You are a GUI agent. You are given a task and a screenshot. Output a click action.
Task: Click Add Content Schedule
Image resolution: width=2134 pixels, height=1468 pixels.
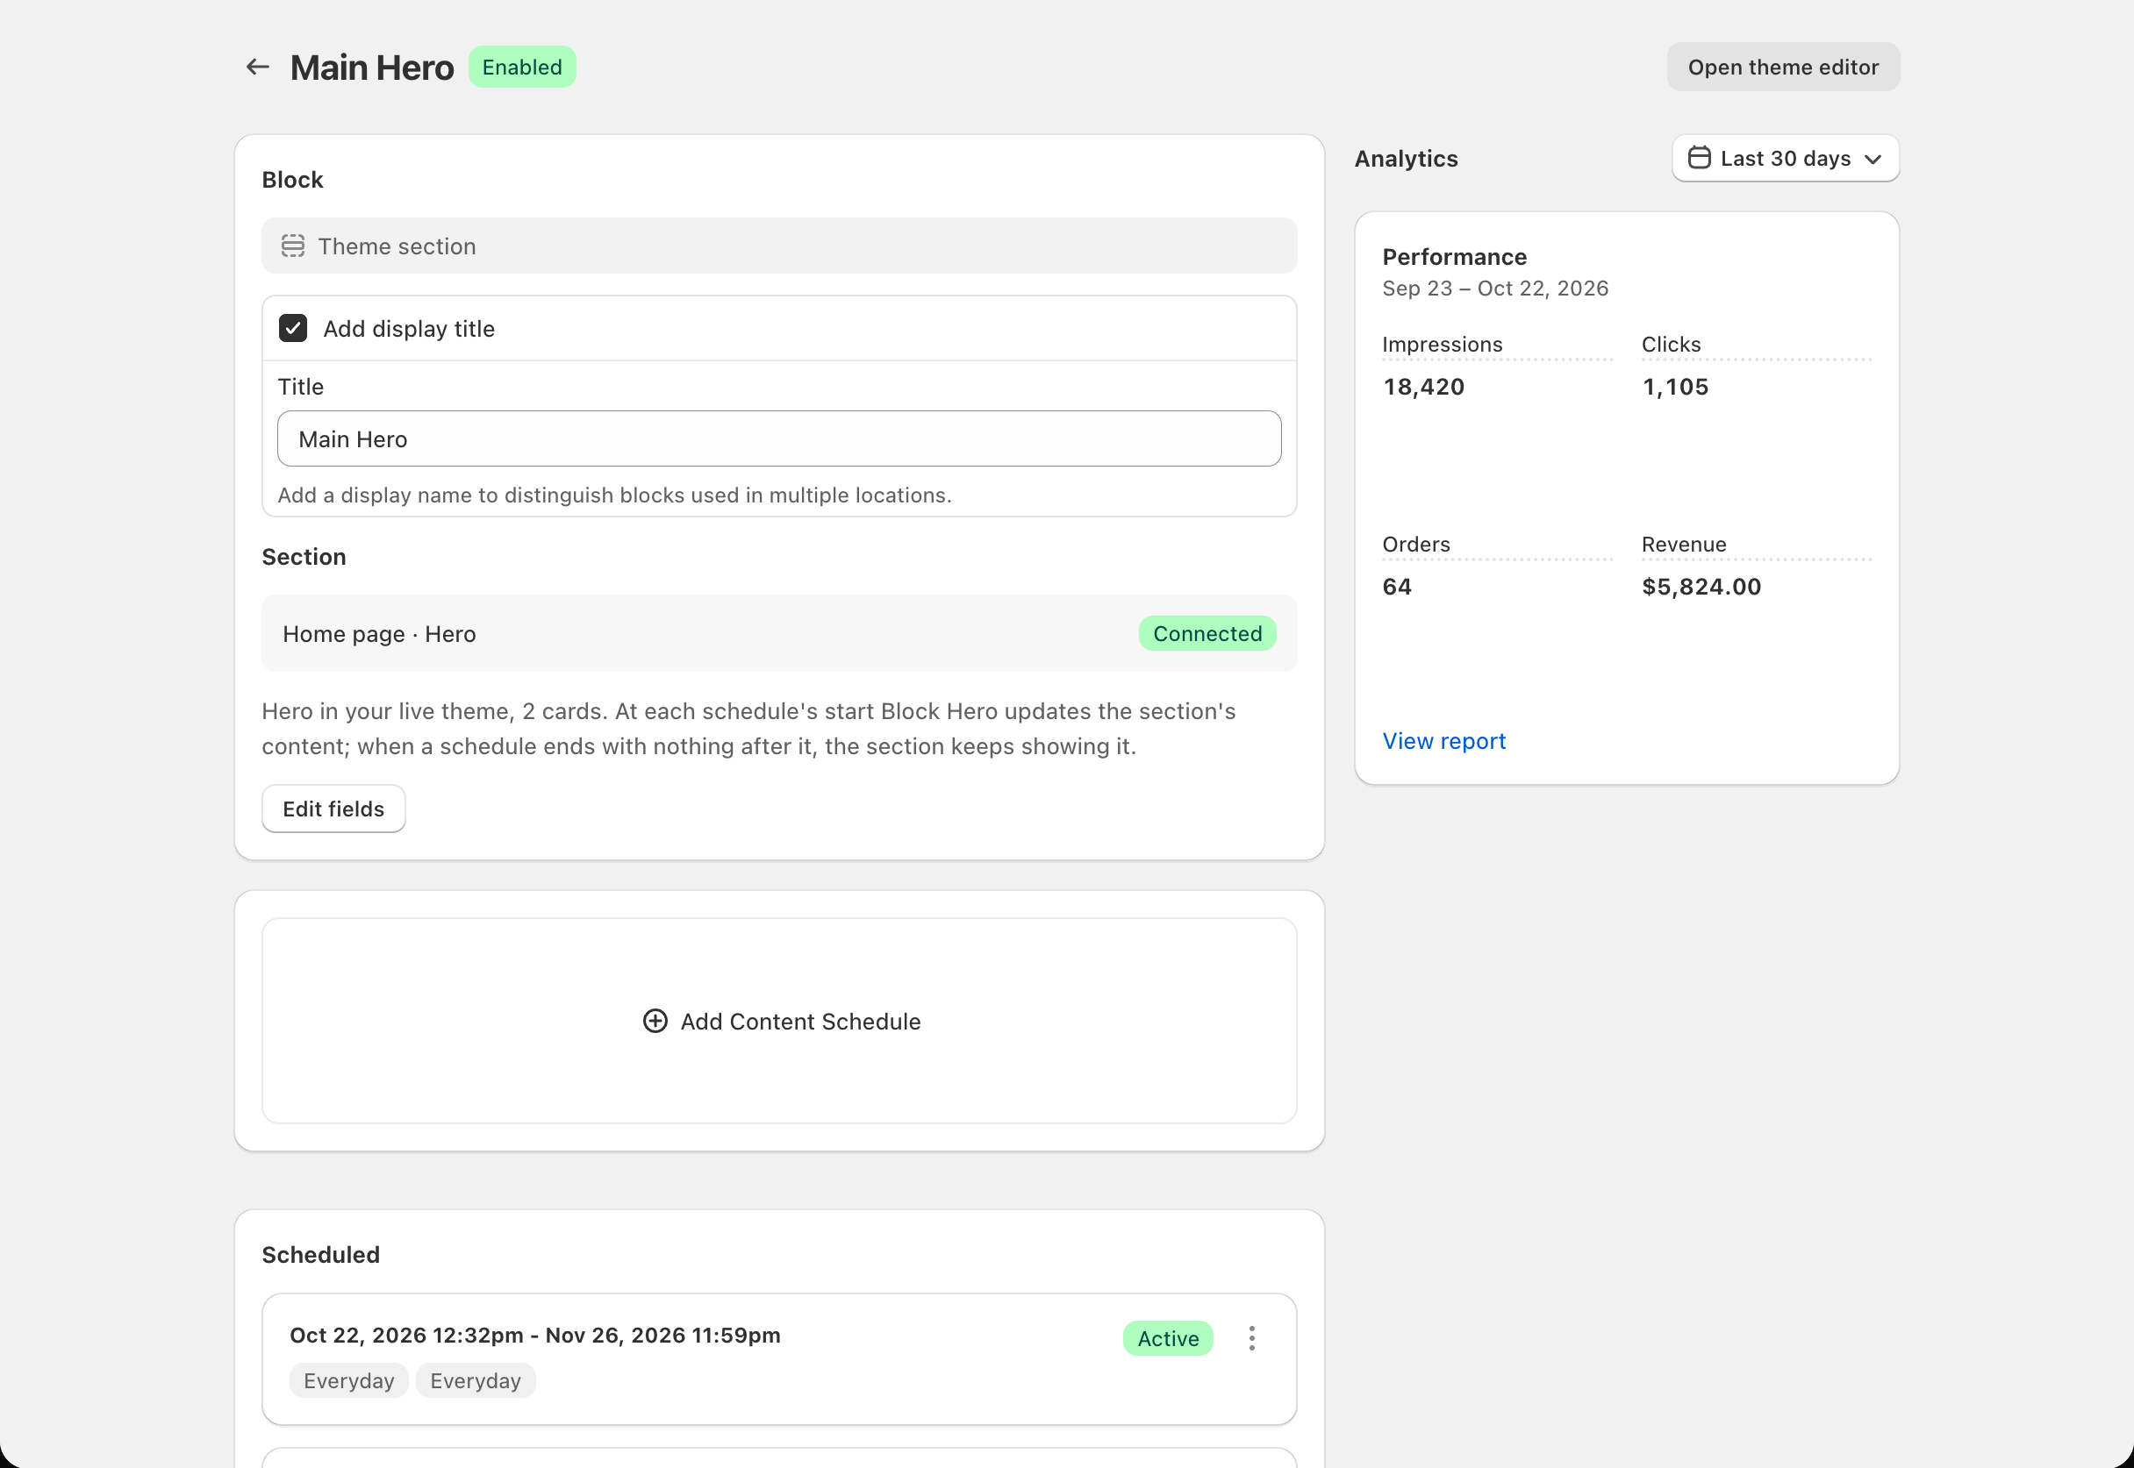(780, 1021)
